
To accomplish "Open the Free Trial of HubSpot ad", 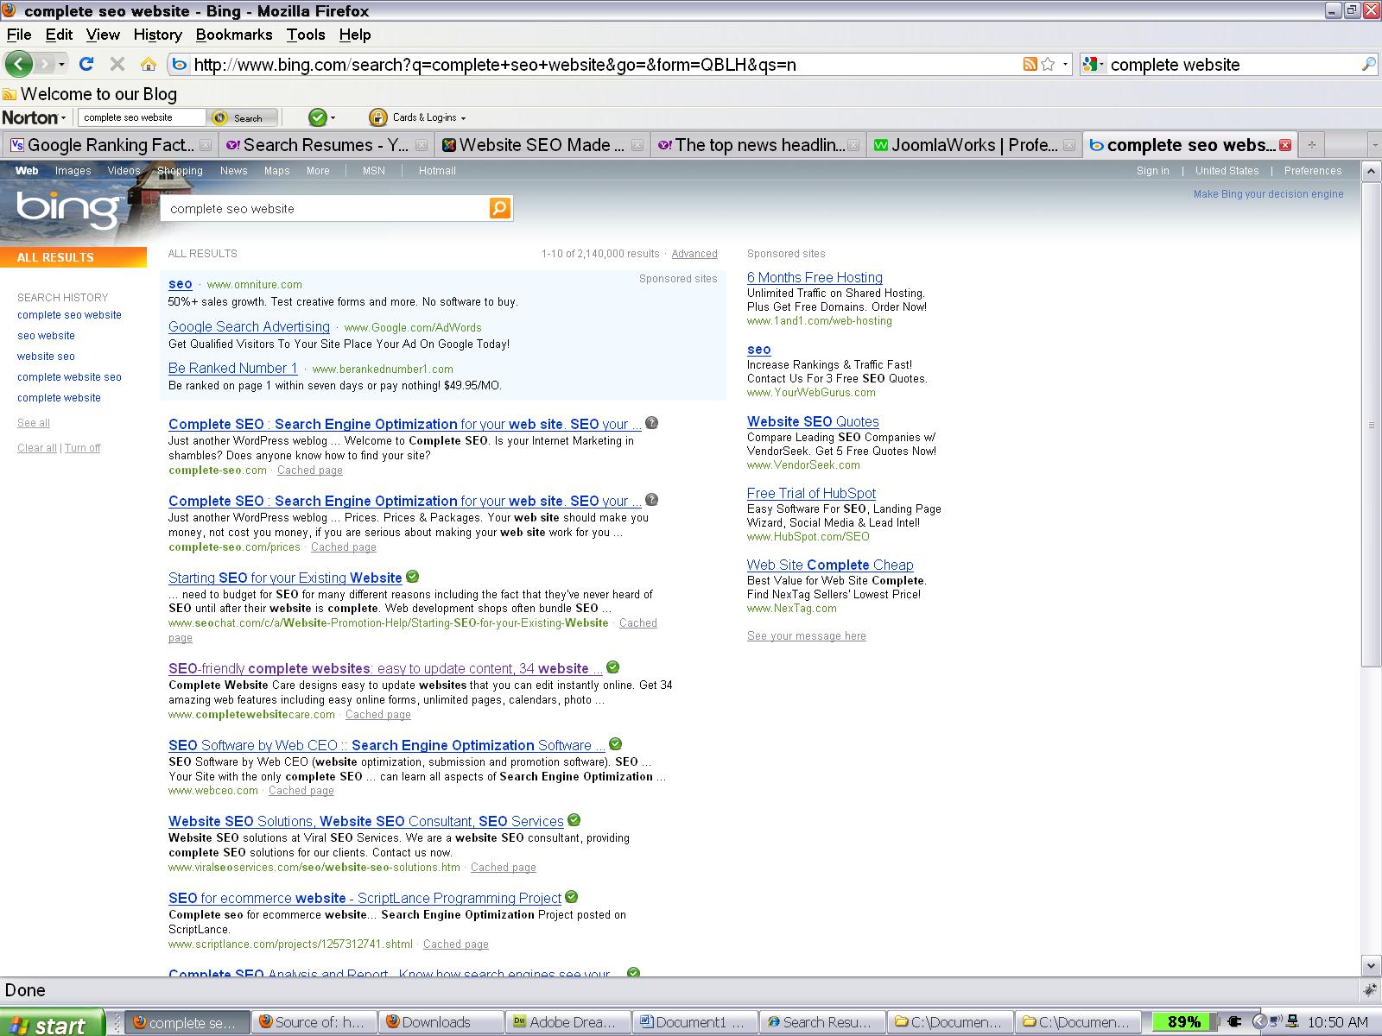I will [811, 493].
